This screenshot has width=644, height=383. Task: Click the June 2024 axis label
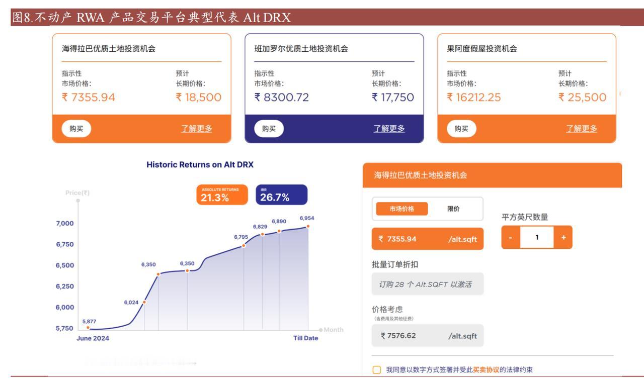point(93,338)
